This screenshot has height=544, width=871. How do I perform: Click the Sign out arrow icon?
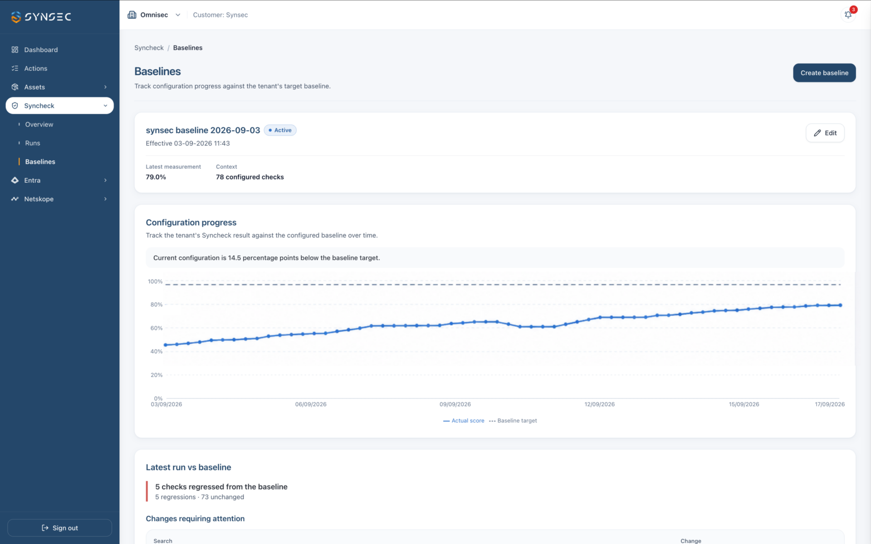click(45, 528)
